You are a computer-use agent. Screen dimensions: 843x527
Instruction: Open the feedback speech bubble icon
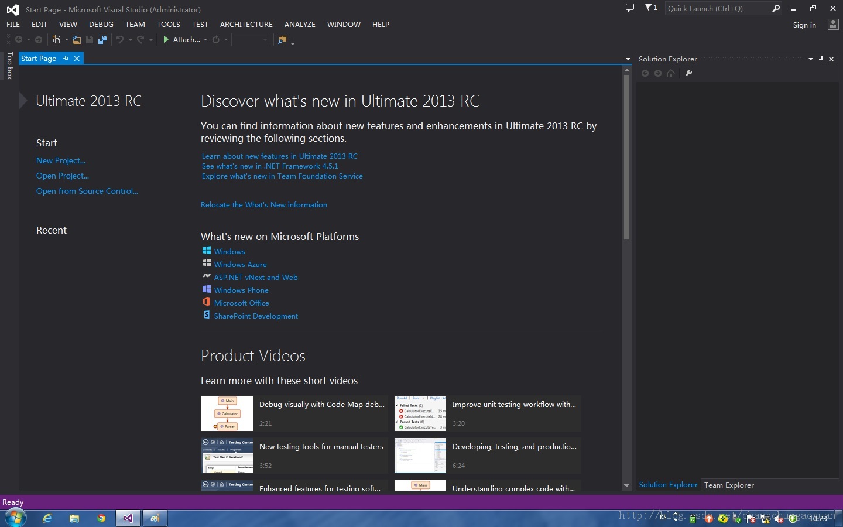coord(630,8)
